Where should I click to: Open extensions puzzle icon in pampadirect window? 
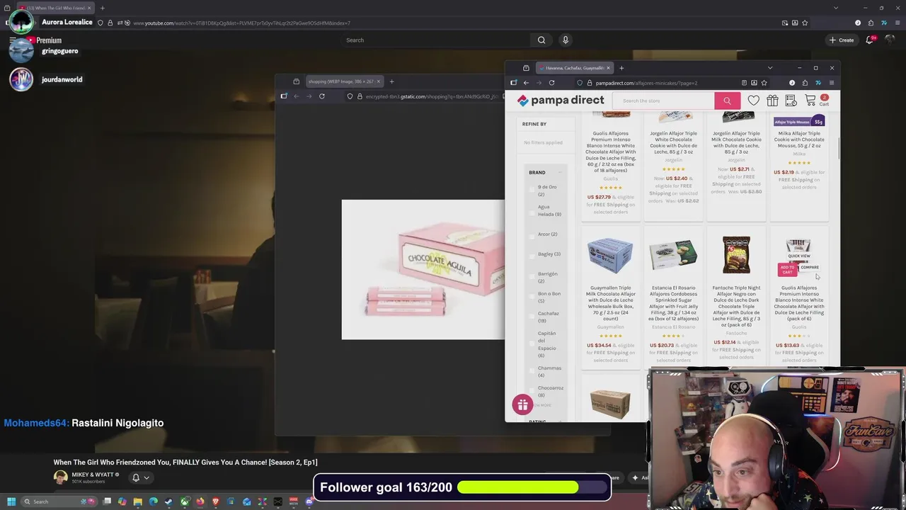805,83
